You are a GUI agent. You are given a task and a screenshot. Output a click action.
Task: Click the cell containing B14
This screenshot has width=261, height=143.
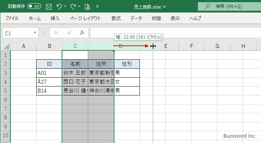[49, 91]
